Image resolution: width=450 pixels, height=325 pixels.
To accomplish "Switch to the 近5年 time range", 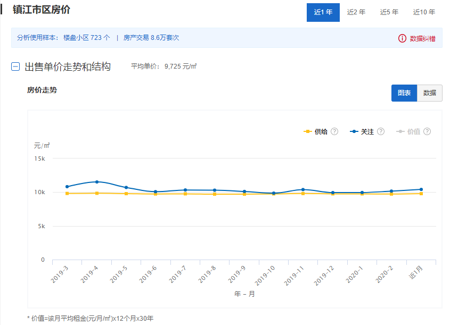I will pyautogui.click(x=389, y=12).
